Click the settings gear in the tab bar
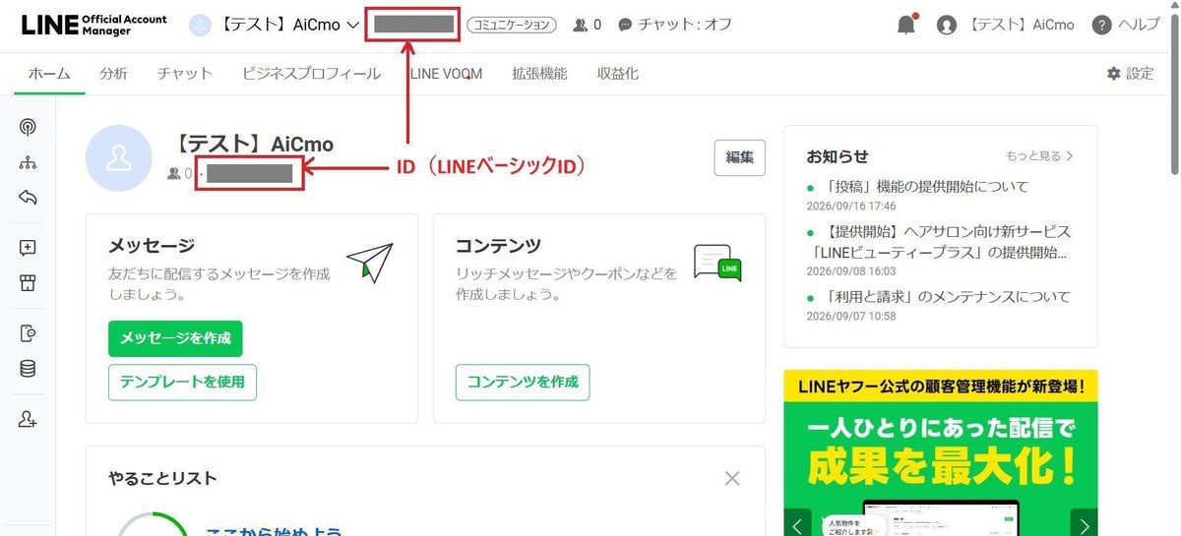Image resolution: width=1181 pixels, height=536 pixels. point(1113,73)
